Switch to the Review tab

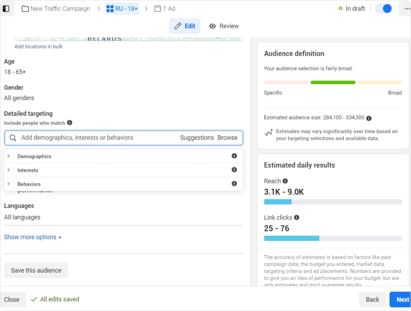pyautogui.click(x=224, y=26)
